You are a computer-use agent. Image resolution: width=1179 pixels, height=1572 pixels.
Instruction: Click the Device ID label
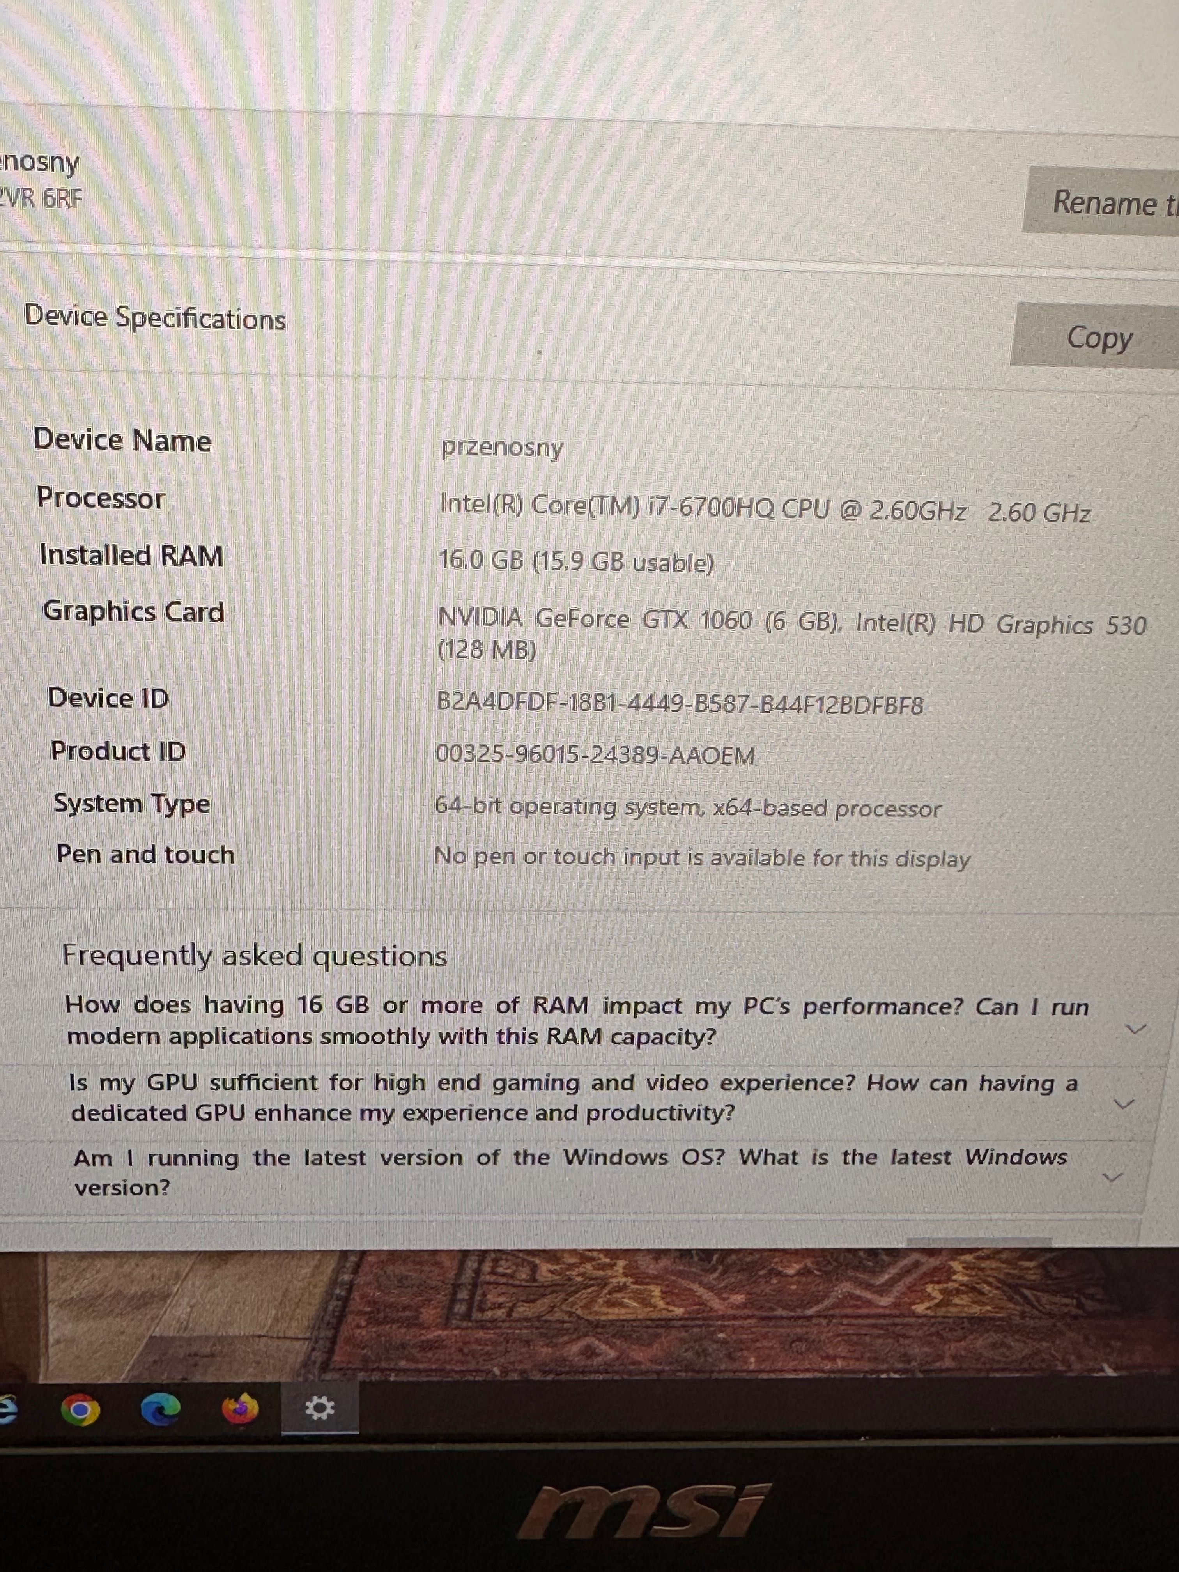[109, 698]
